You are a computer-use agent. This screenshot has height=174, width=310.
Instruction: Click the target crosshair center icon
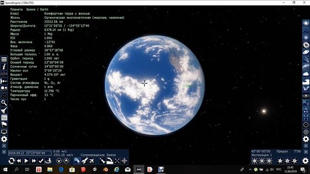pyautogui.click(x=124, y=161)
